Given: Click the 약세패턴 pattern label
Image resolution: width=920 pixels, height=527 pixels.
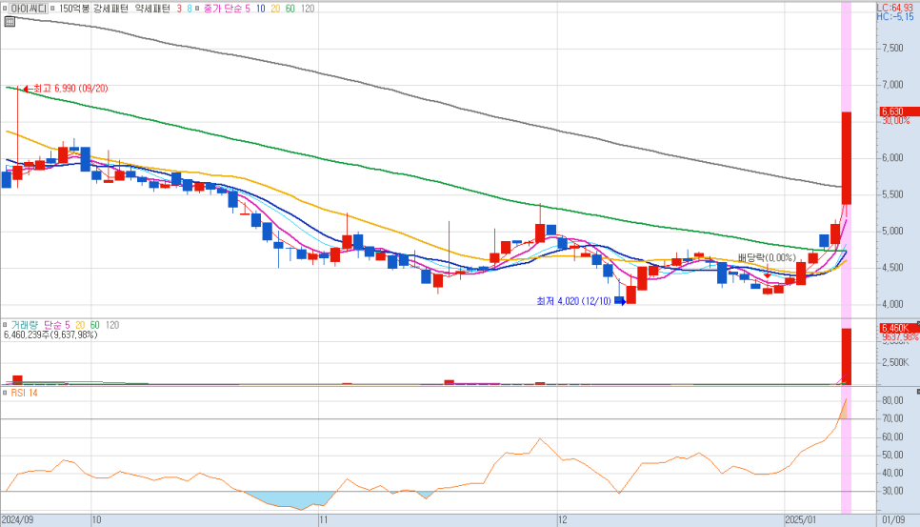Looking at the screenshot, I should pos(152,9).
